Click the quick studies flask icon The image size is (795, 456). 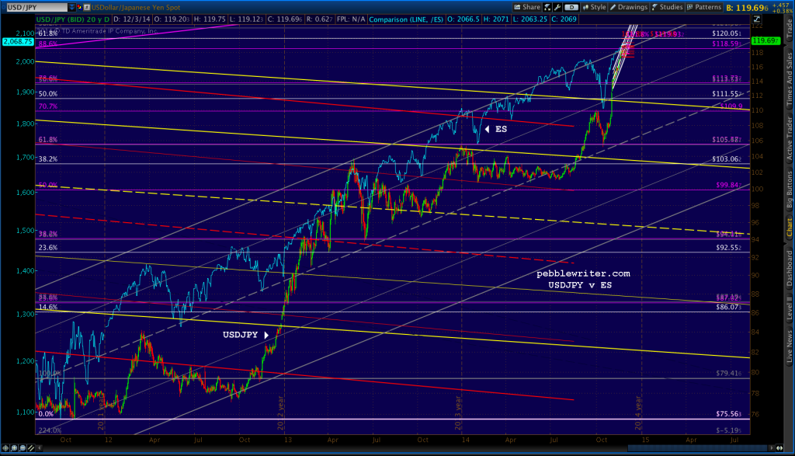(x=547, y=7)
